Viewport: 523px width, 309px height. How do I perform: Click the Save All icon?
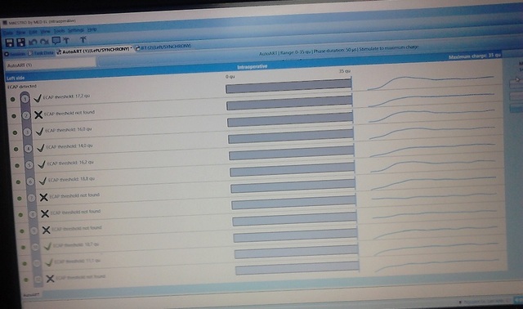tap(20, 42)
